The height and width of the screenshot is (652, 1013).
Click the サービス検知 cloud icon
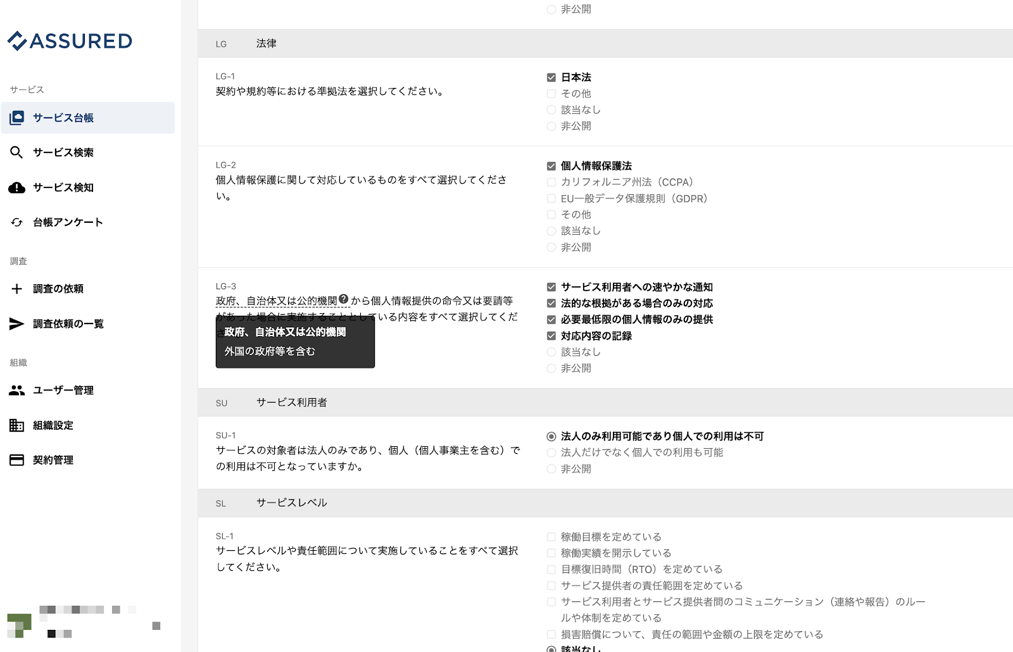pyautogui.click(x=17, y=187)
